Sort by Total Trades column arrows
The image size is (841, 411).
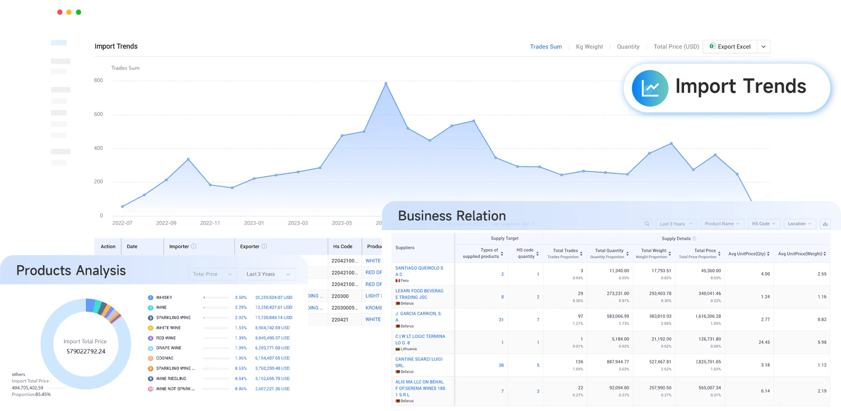point(581,253)
